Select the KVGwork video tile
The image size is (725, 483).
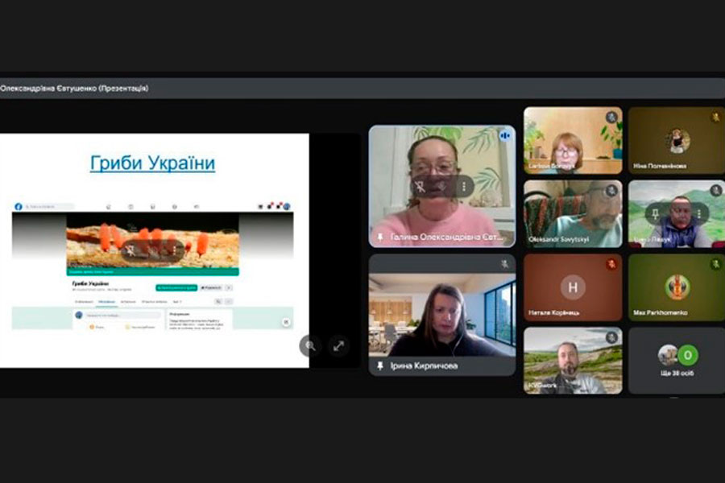[573, 361]
